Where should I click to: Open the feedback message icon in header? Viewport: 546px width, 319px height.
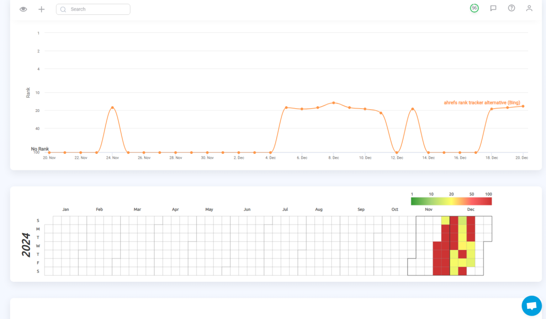(493, 8)
